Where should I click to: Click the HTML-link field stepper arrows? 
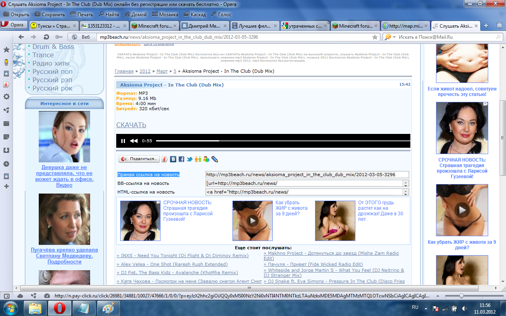pyautogui.click(x=406, y=192)
